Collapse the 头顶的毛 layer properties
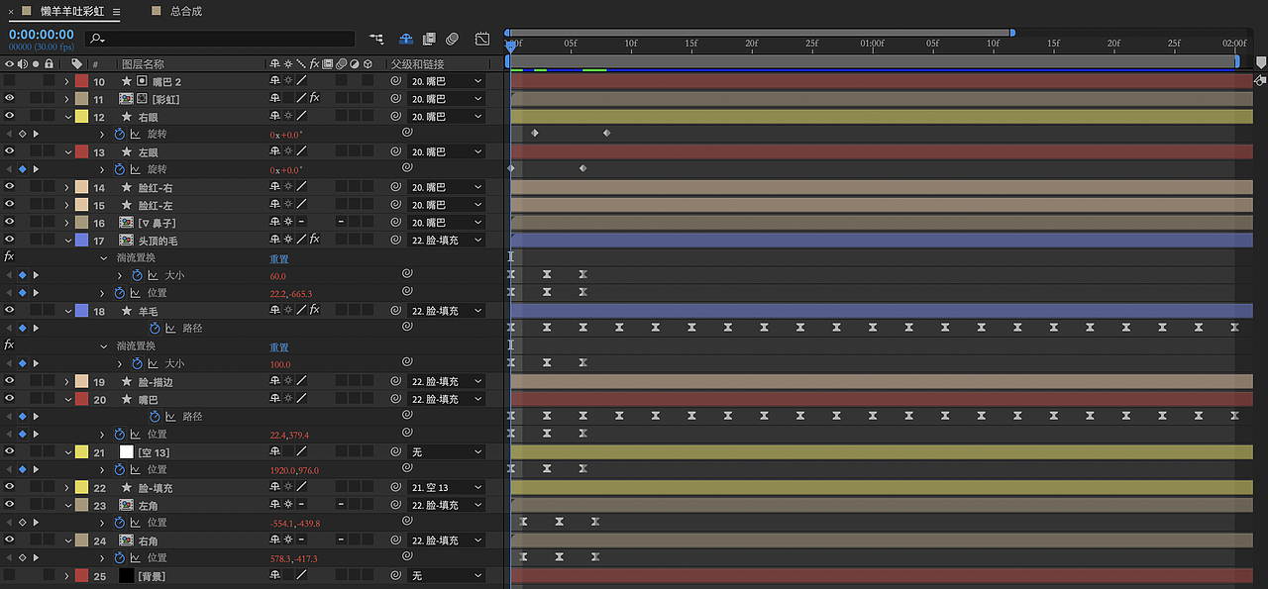 (x=67, y=241)
